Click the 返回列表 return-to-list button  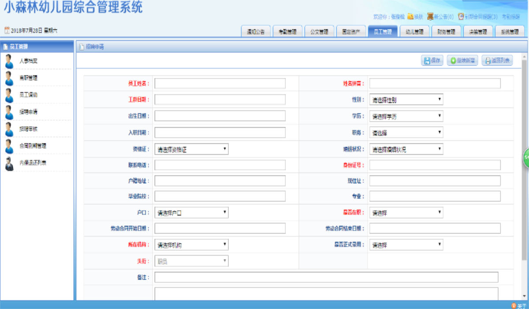click(497, 61)
